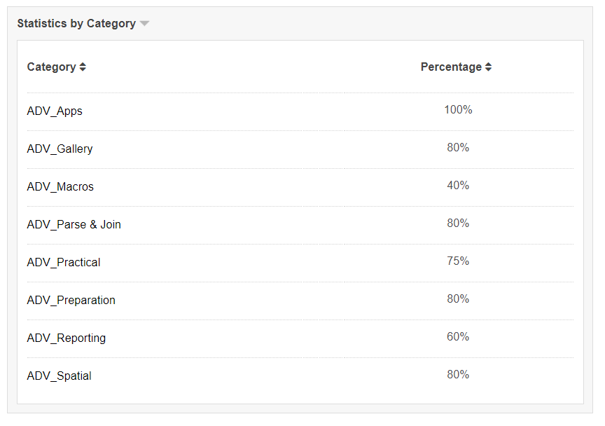
Task: Click the 40% value for ADV_Macros
Action: point(458,186)
